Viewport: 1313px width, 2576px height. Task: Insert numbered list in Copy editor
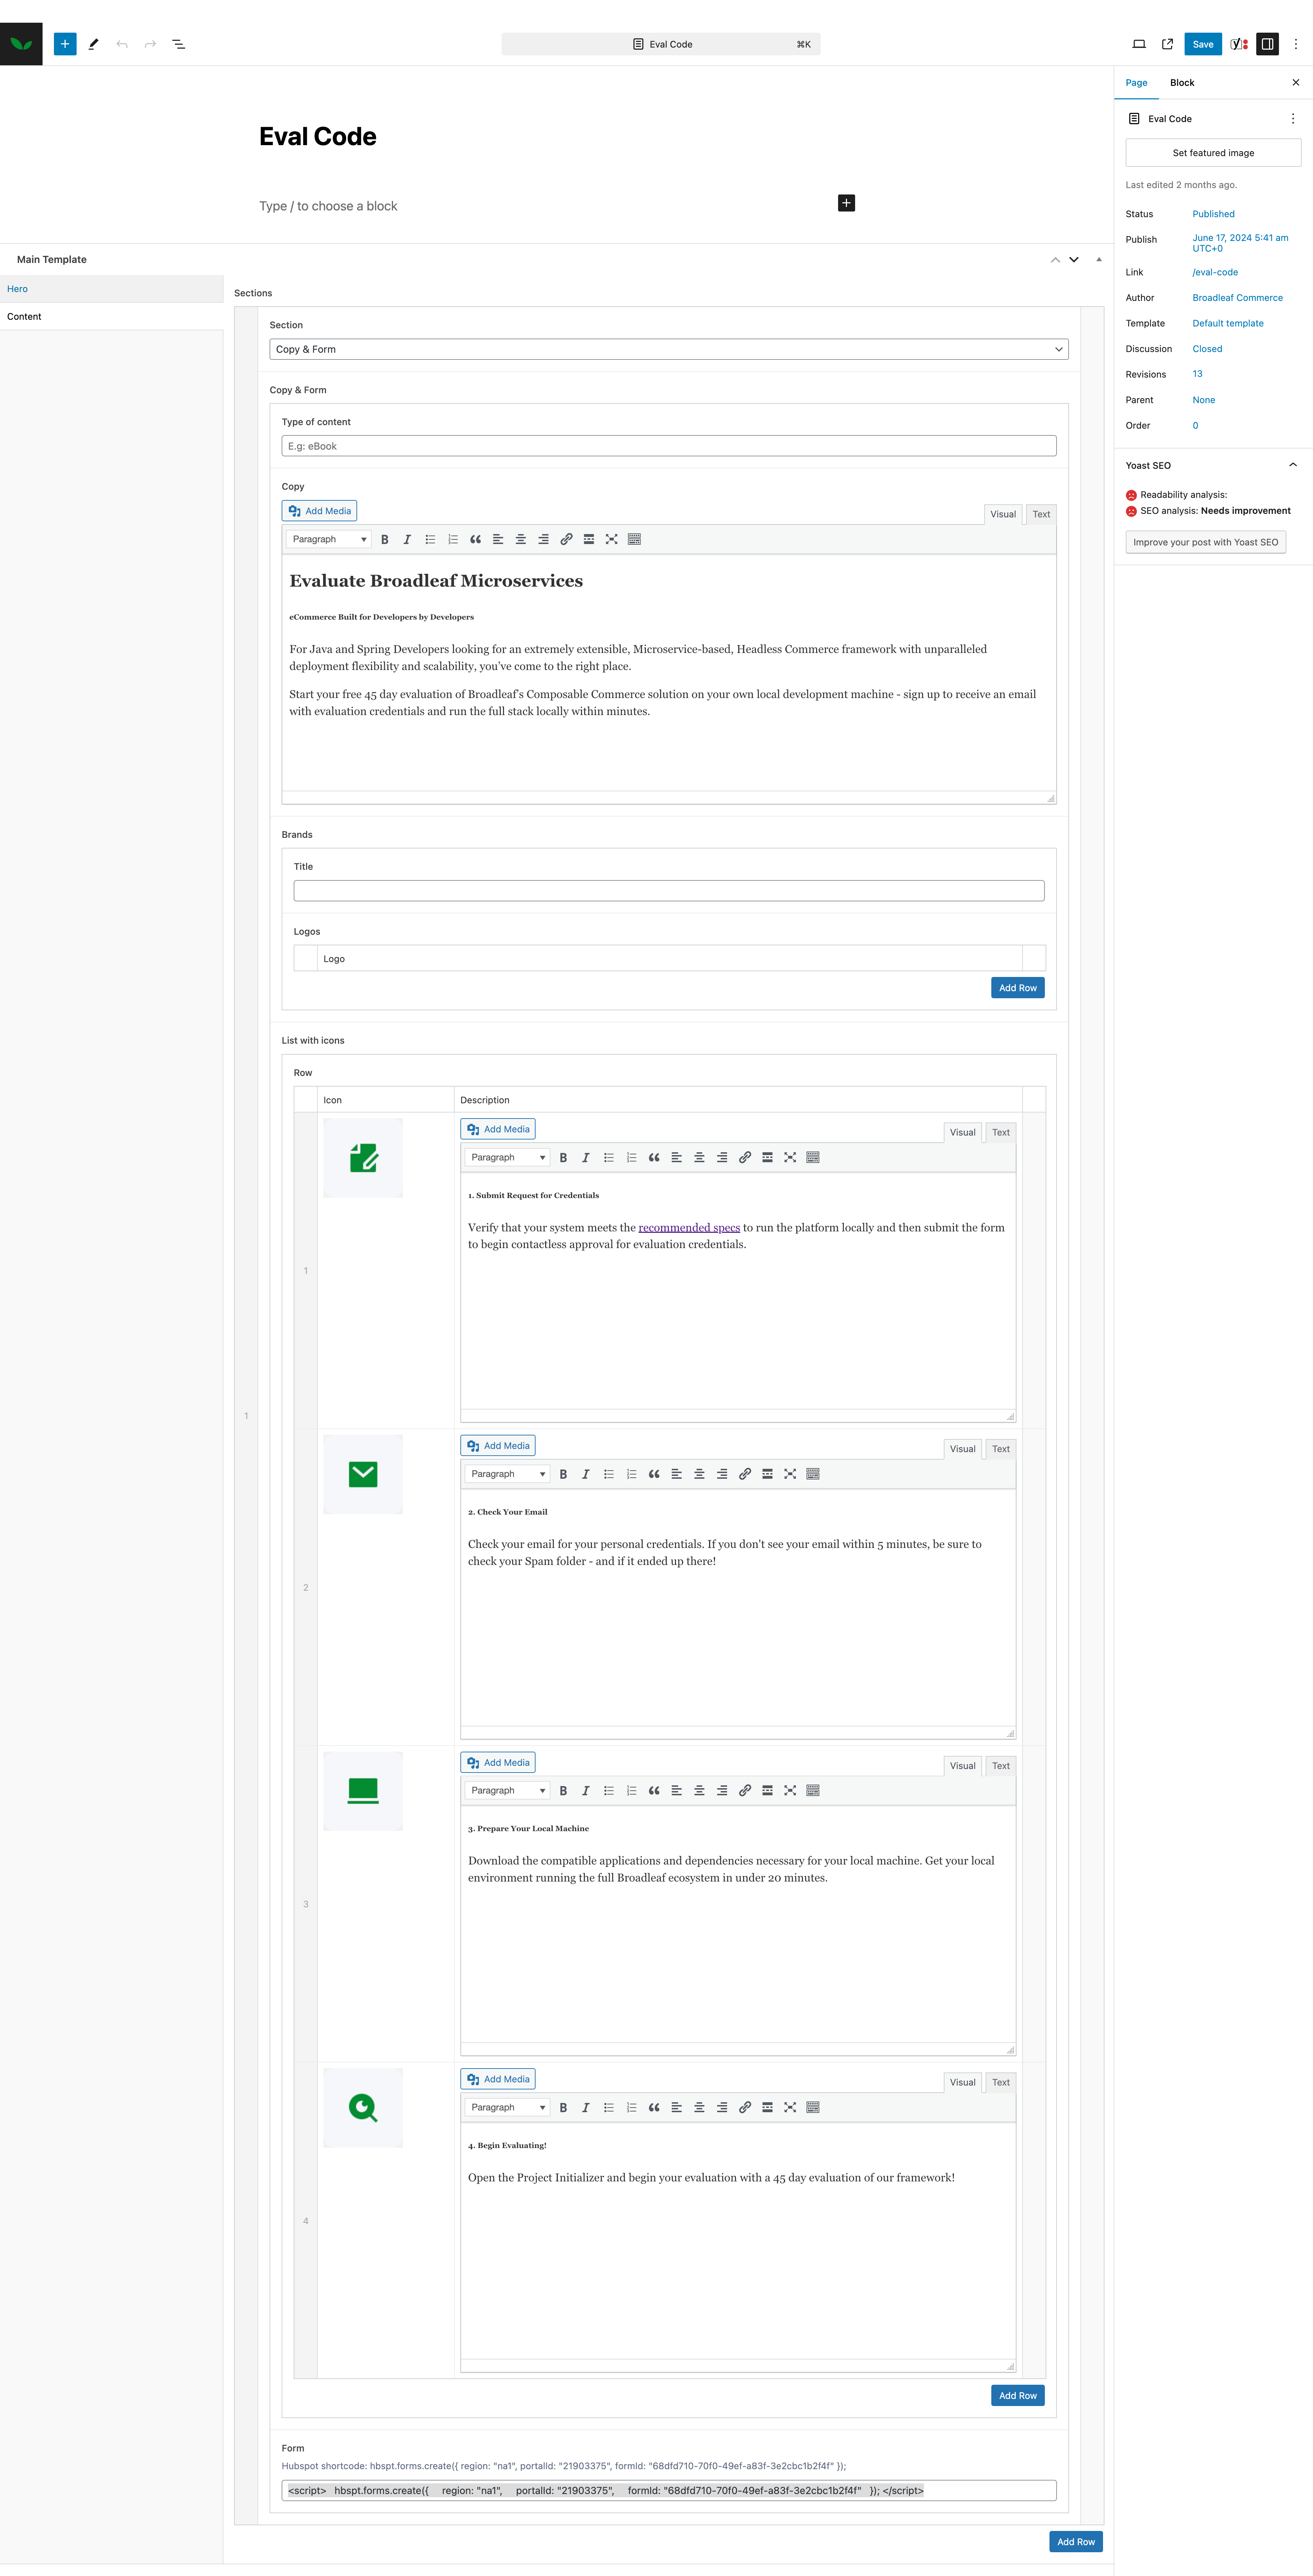pyautogui.click(x=453, y=539)
